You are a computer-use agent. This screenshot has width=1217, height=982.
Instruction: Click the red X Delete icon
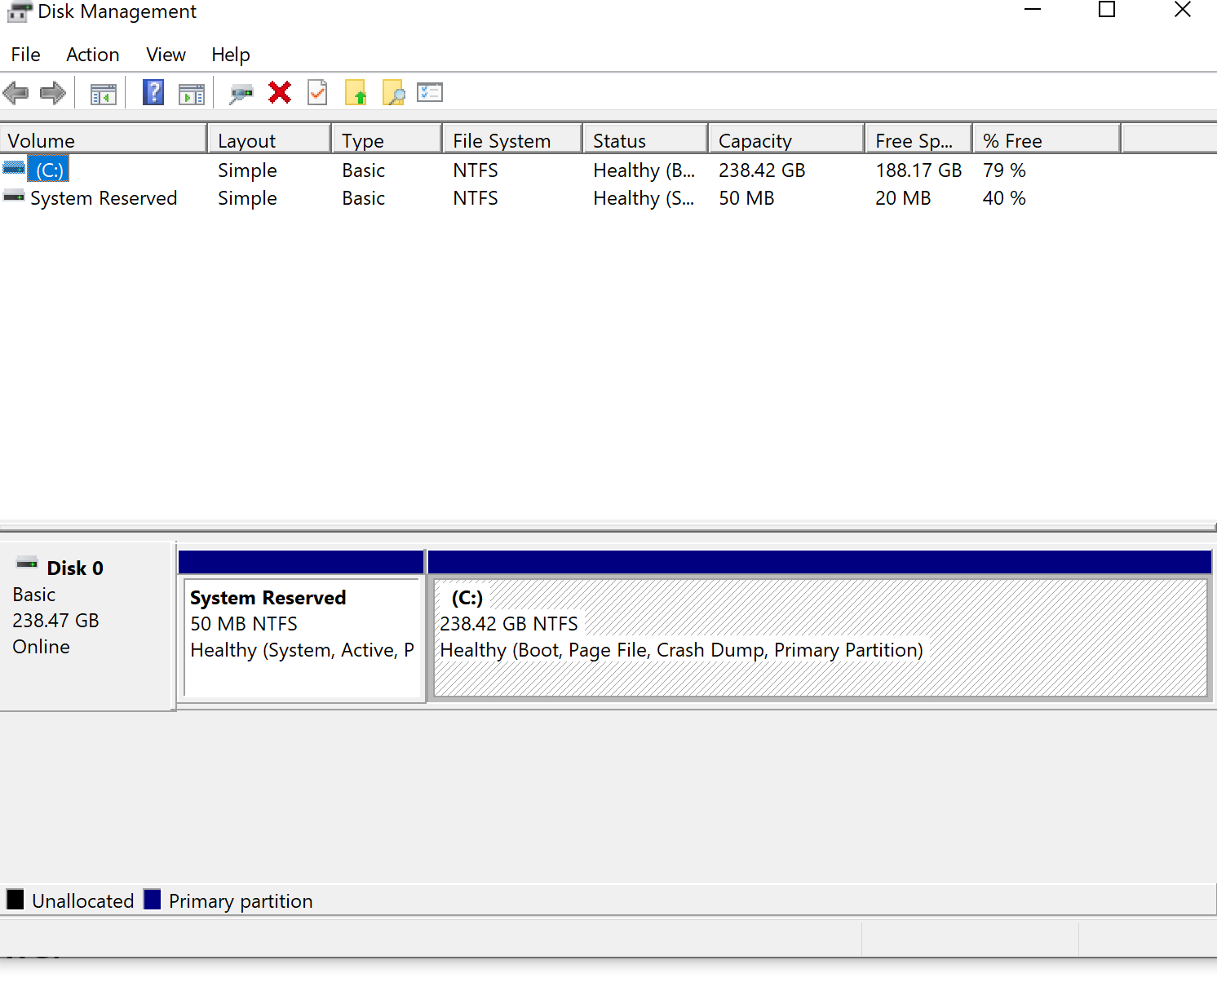280,92
